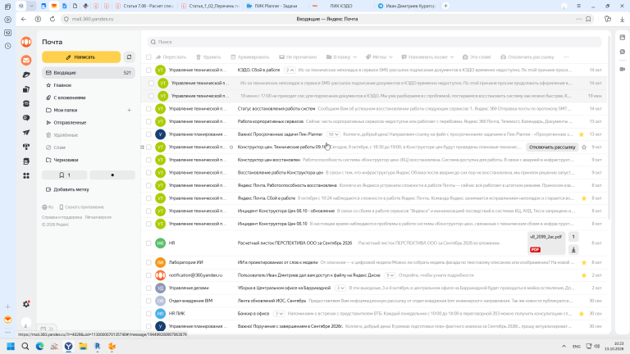The height and width of the screenshot is (354, 630).
Task: Expand thread counter on Просроченные задачи Пик-Planner
Action: [x=333, y=134]
